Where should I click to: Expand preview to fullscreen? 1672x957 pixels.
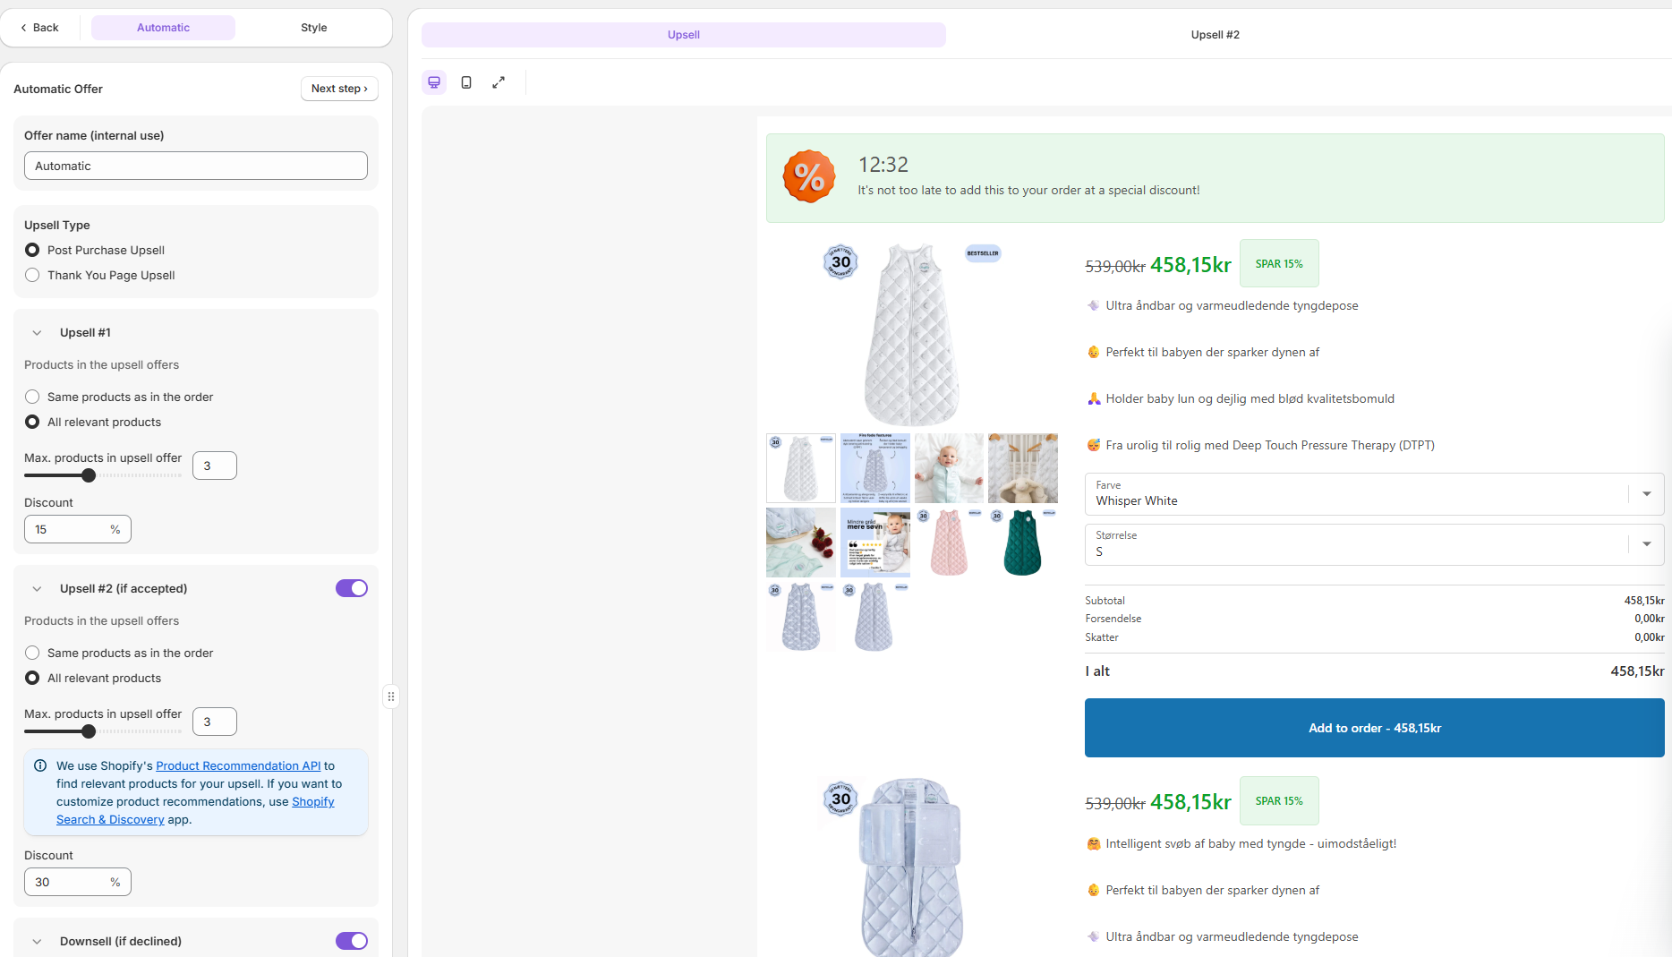pos(499,82)
